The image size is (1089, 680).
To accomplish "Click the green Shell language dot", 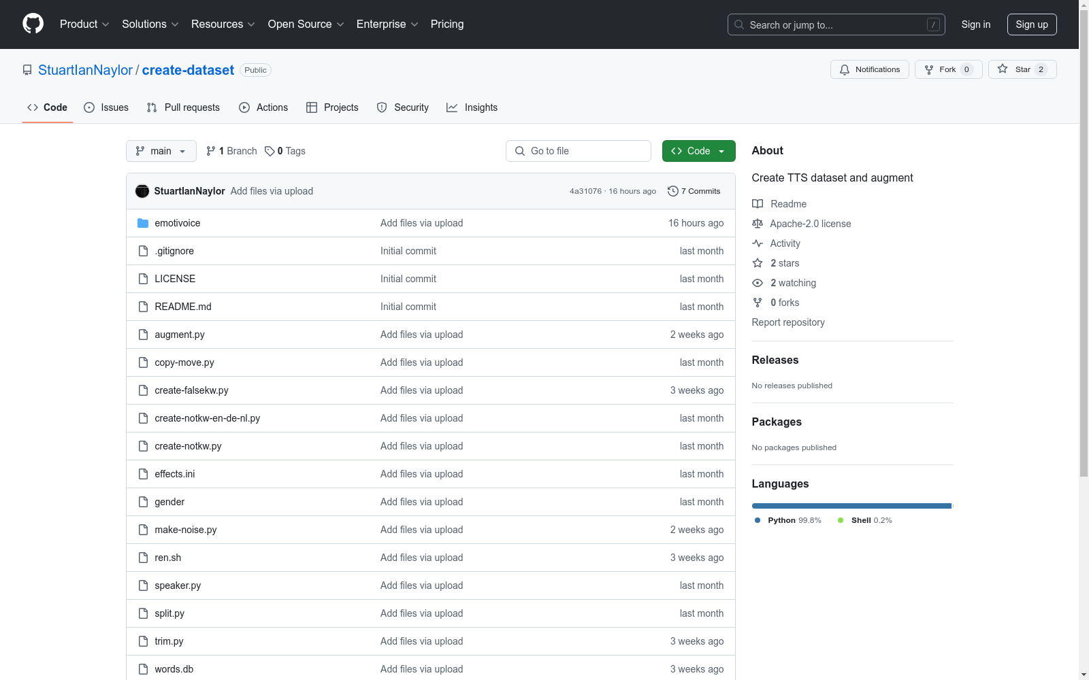I will tap(841, 520).
